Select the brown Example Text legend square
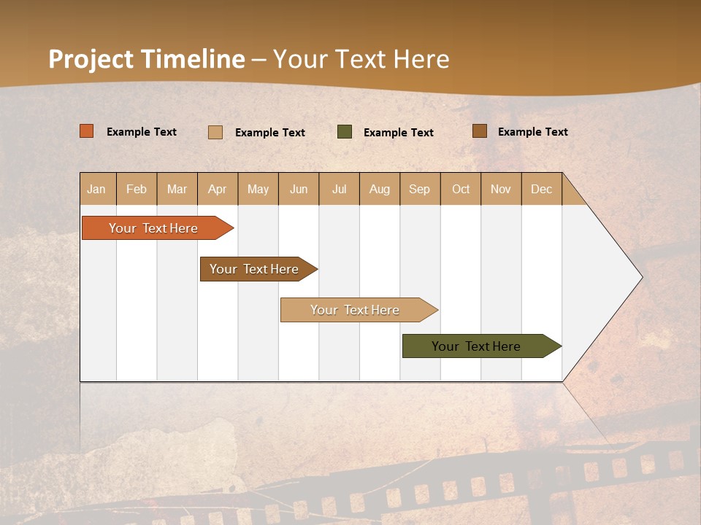701x525 pixels. (x=478, y=131)
